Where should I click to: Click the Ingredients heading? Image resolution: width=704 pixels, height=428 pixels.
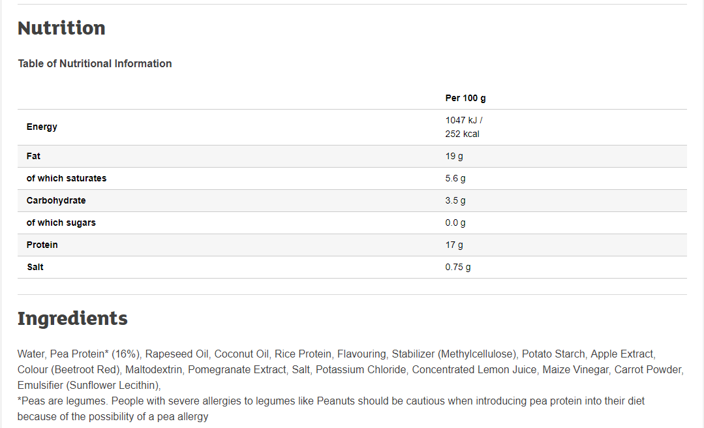coord(72,318)
